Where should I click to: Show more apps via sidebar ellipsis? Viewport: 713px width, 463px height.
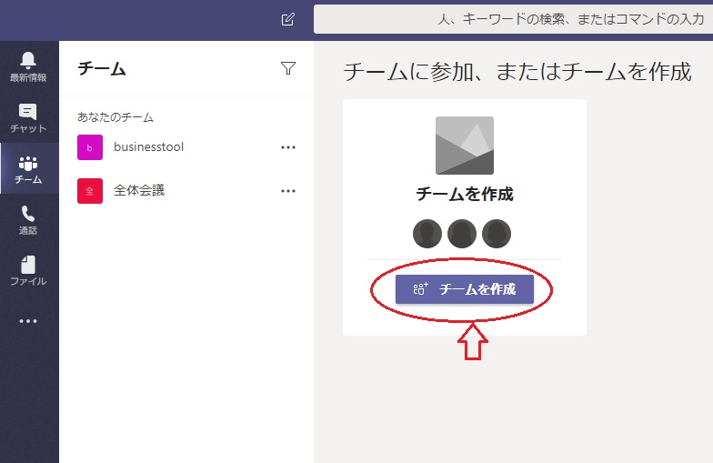[x=28, y=321]
